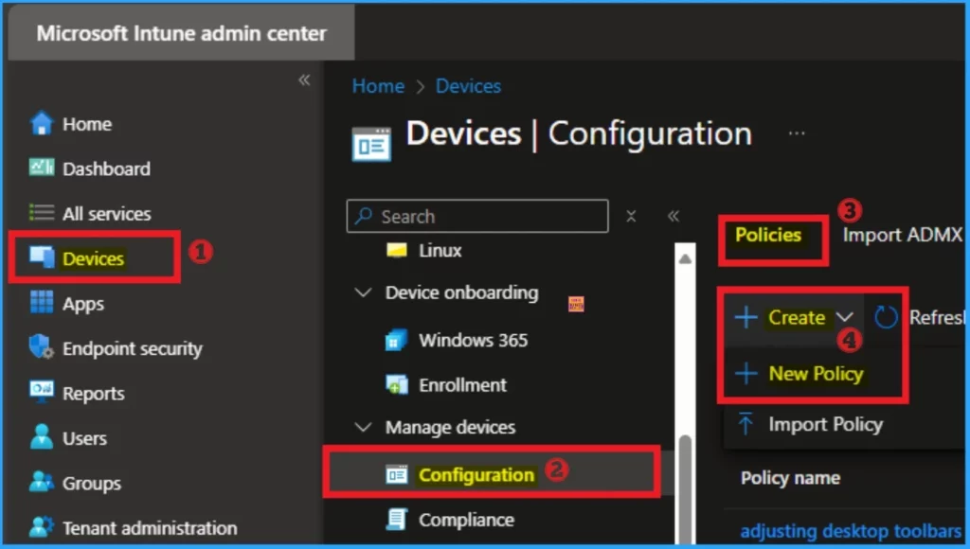Viewport: 970px width, 549px height.
Task: Click the menu scrollbar thumb
Action: pos(685,488)
